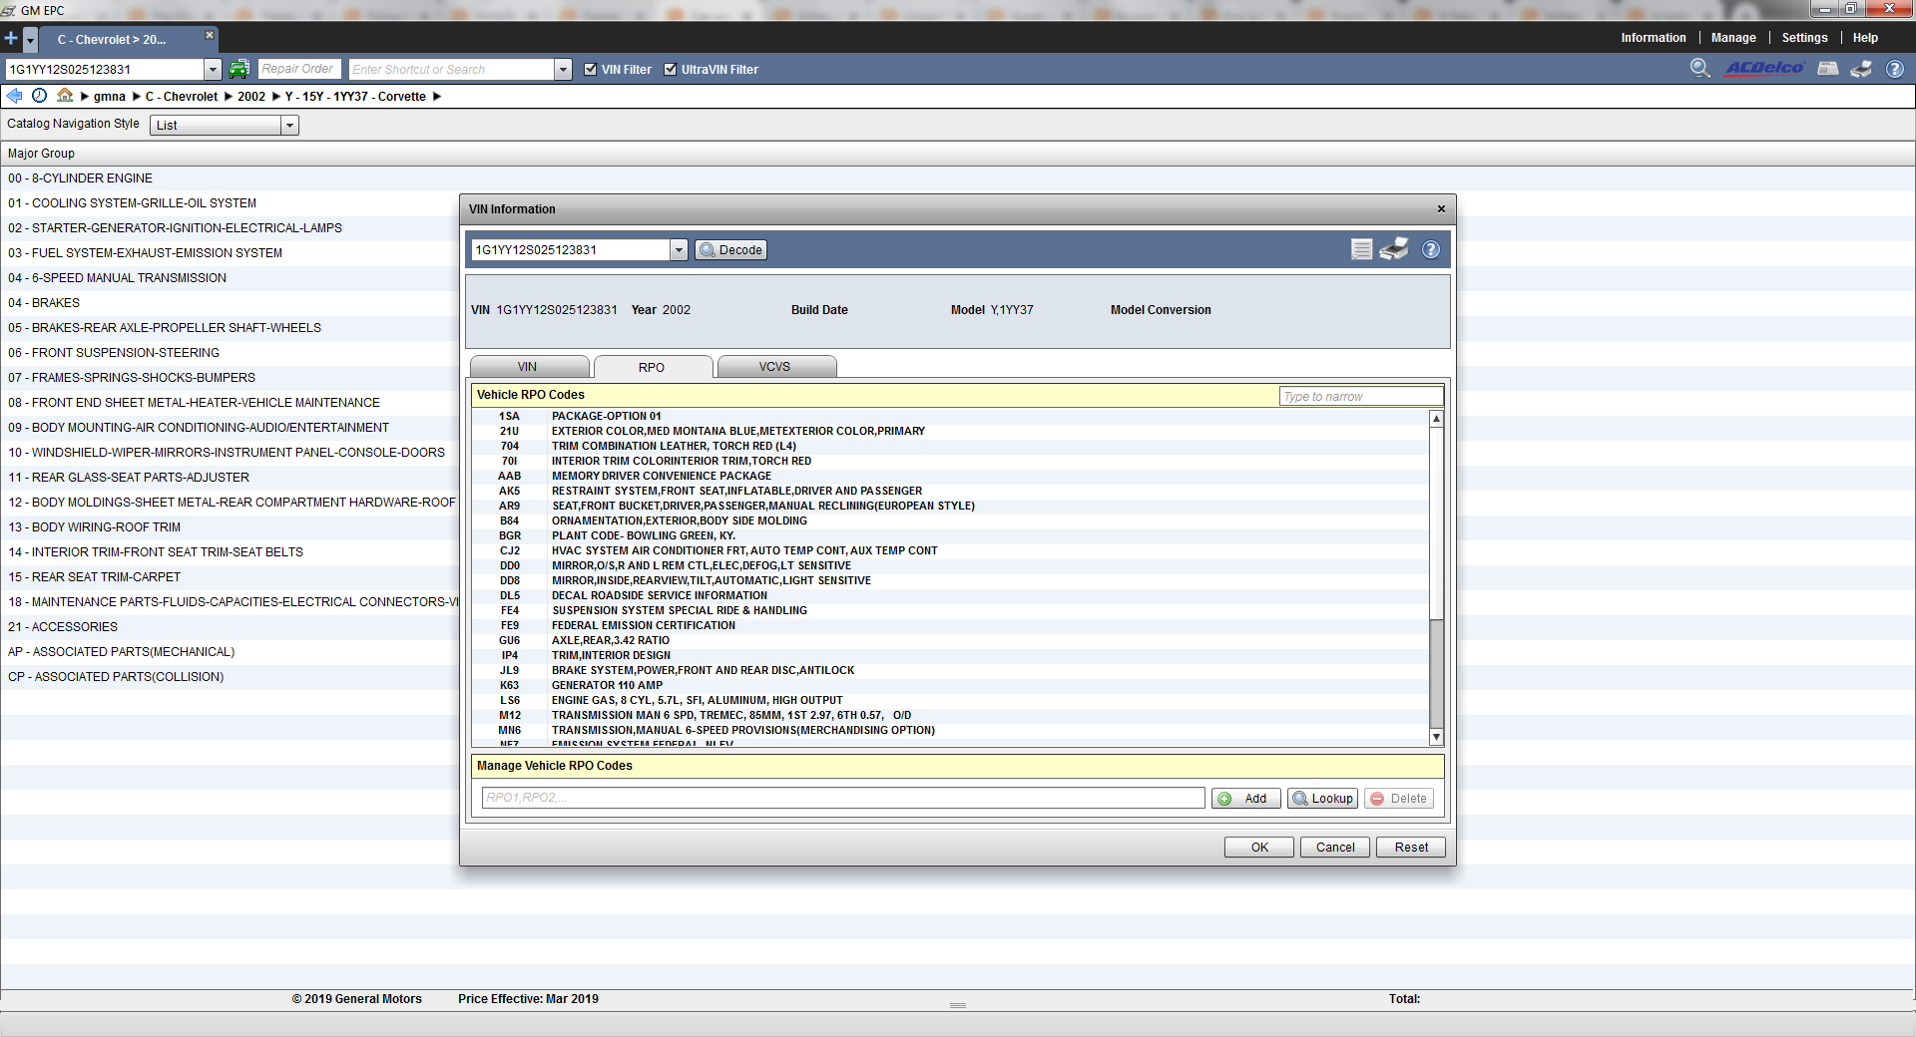Screen dimensions: 1916x1037
Task: Focus the Type to narrow filter field
Action: point(1360,396)
